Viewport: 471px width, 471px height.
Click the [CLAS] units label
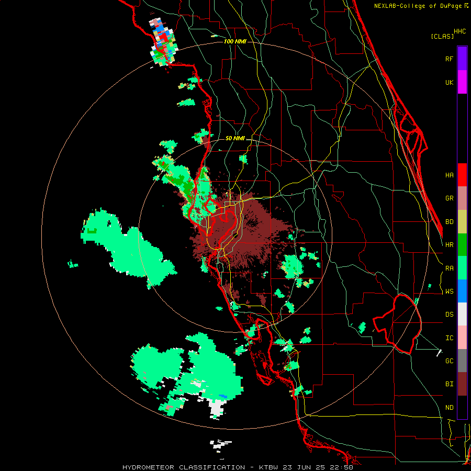coord(442,36)
